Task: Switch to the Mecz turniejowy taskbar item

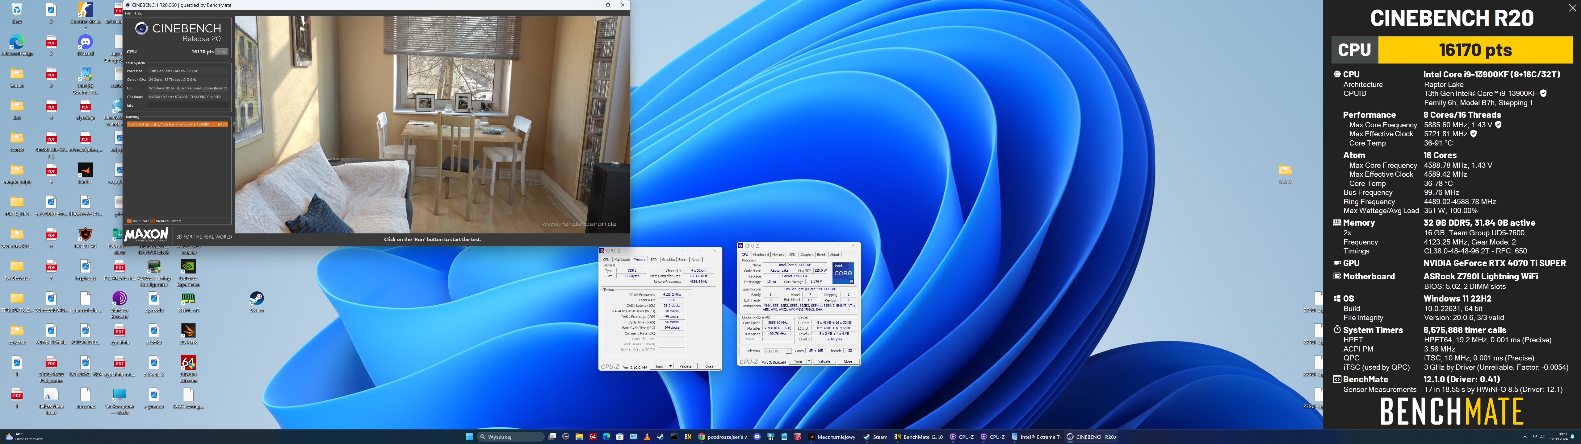Action: pyautogui.click(x=832, y=437)
